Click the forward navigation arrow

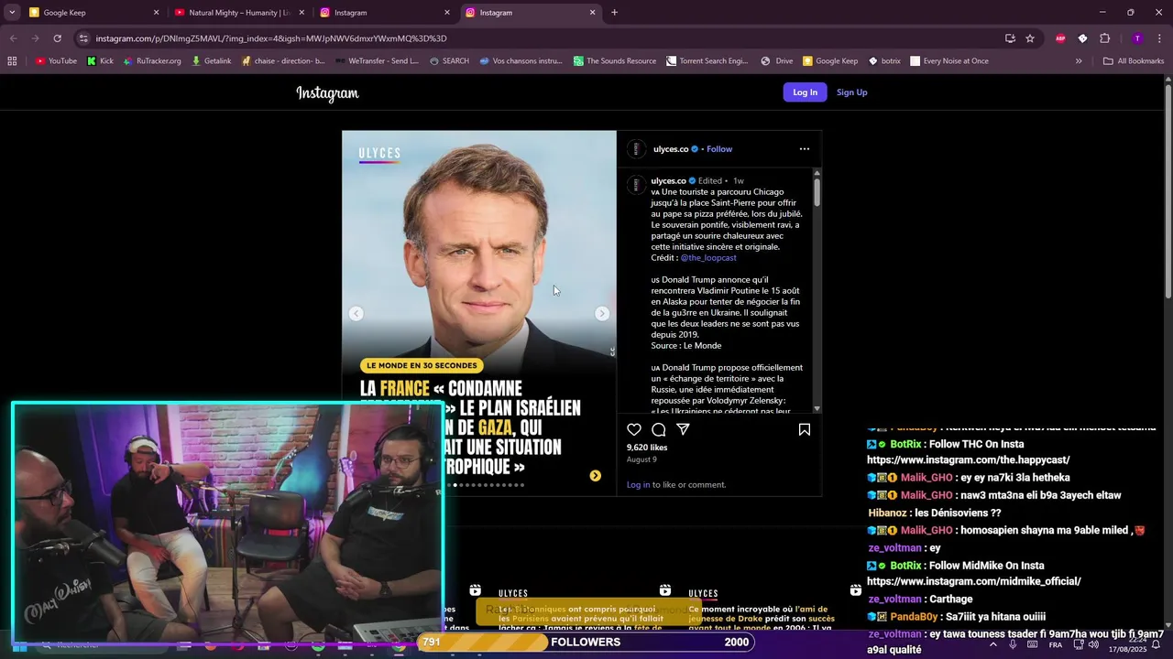point(35,38)
